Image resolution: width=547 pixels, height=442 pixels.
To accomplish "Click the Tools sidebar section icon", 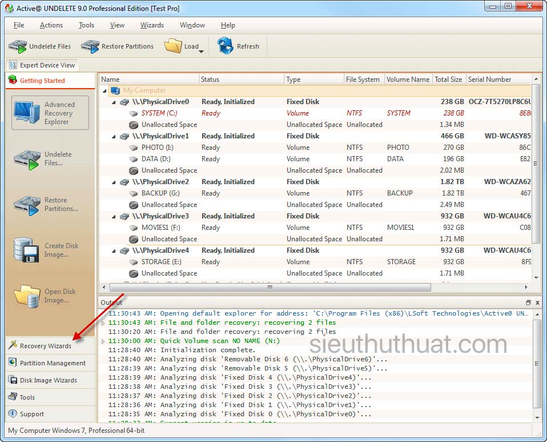I will pos(13,397).
